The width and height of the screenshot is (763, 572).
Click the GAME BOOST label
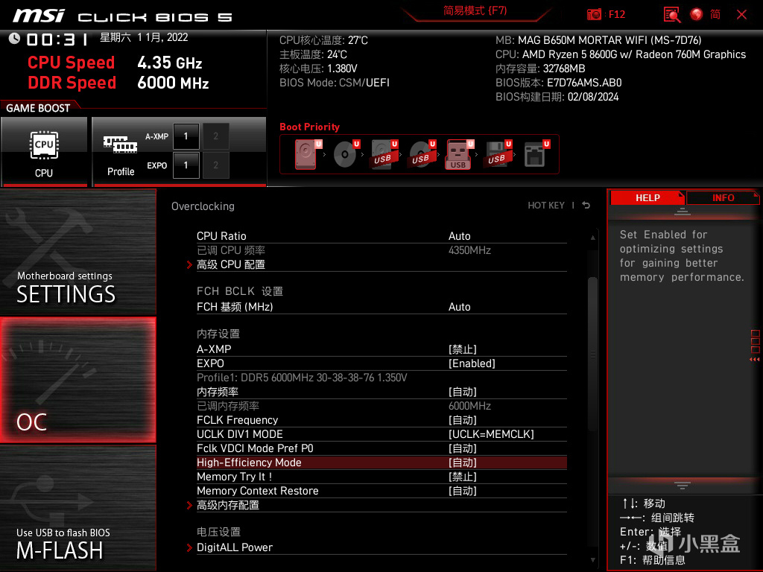tap(38, 108)
